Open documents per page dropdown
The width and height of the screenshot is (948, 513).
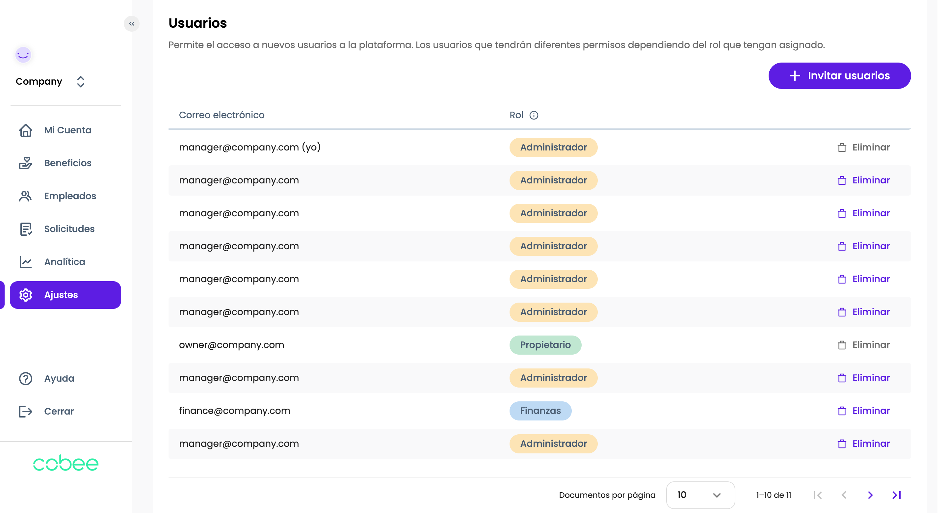[700, 495]
